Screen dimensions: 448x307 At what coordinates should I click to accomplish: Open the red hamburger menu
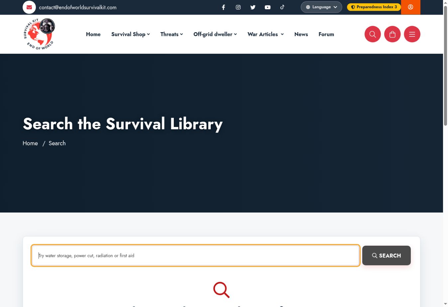[412, 34]
